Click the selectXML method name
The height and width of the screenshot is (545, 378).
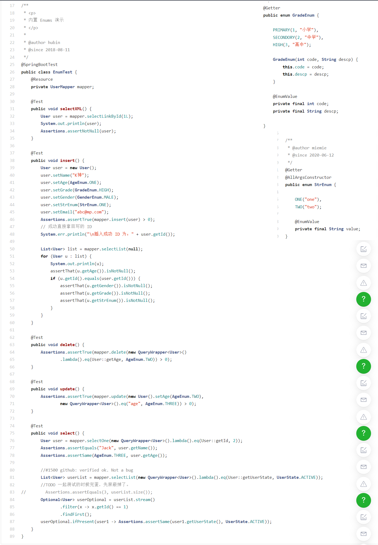coord(71,109)
